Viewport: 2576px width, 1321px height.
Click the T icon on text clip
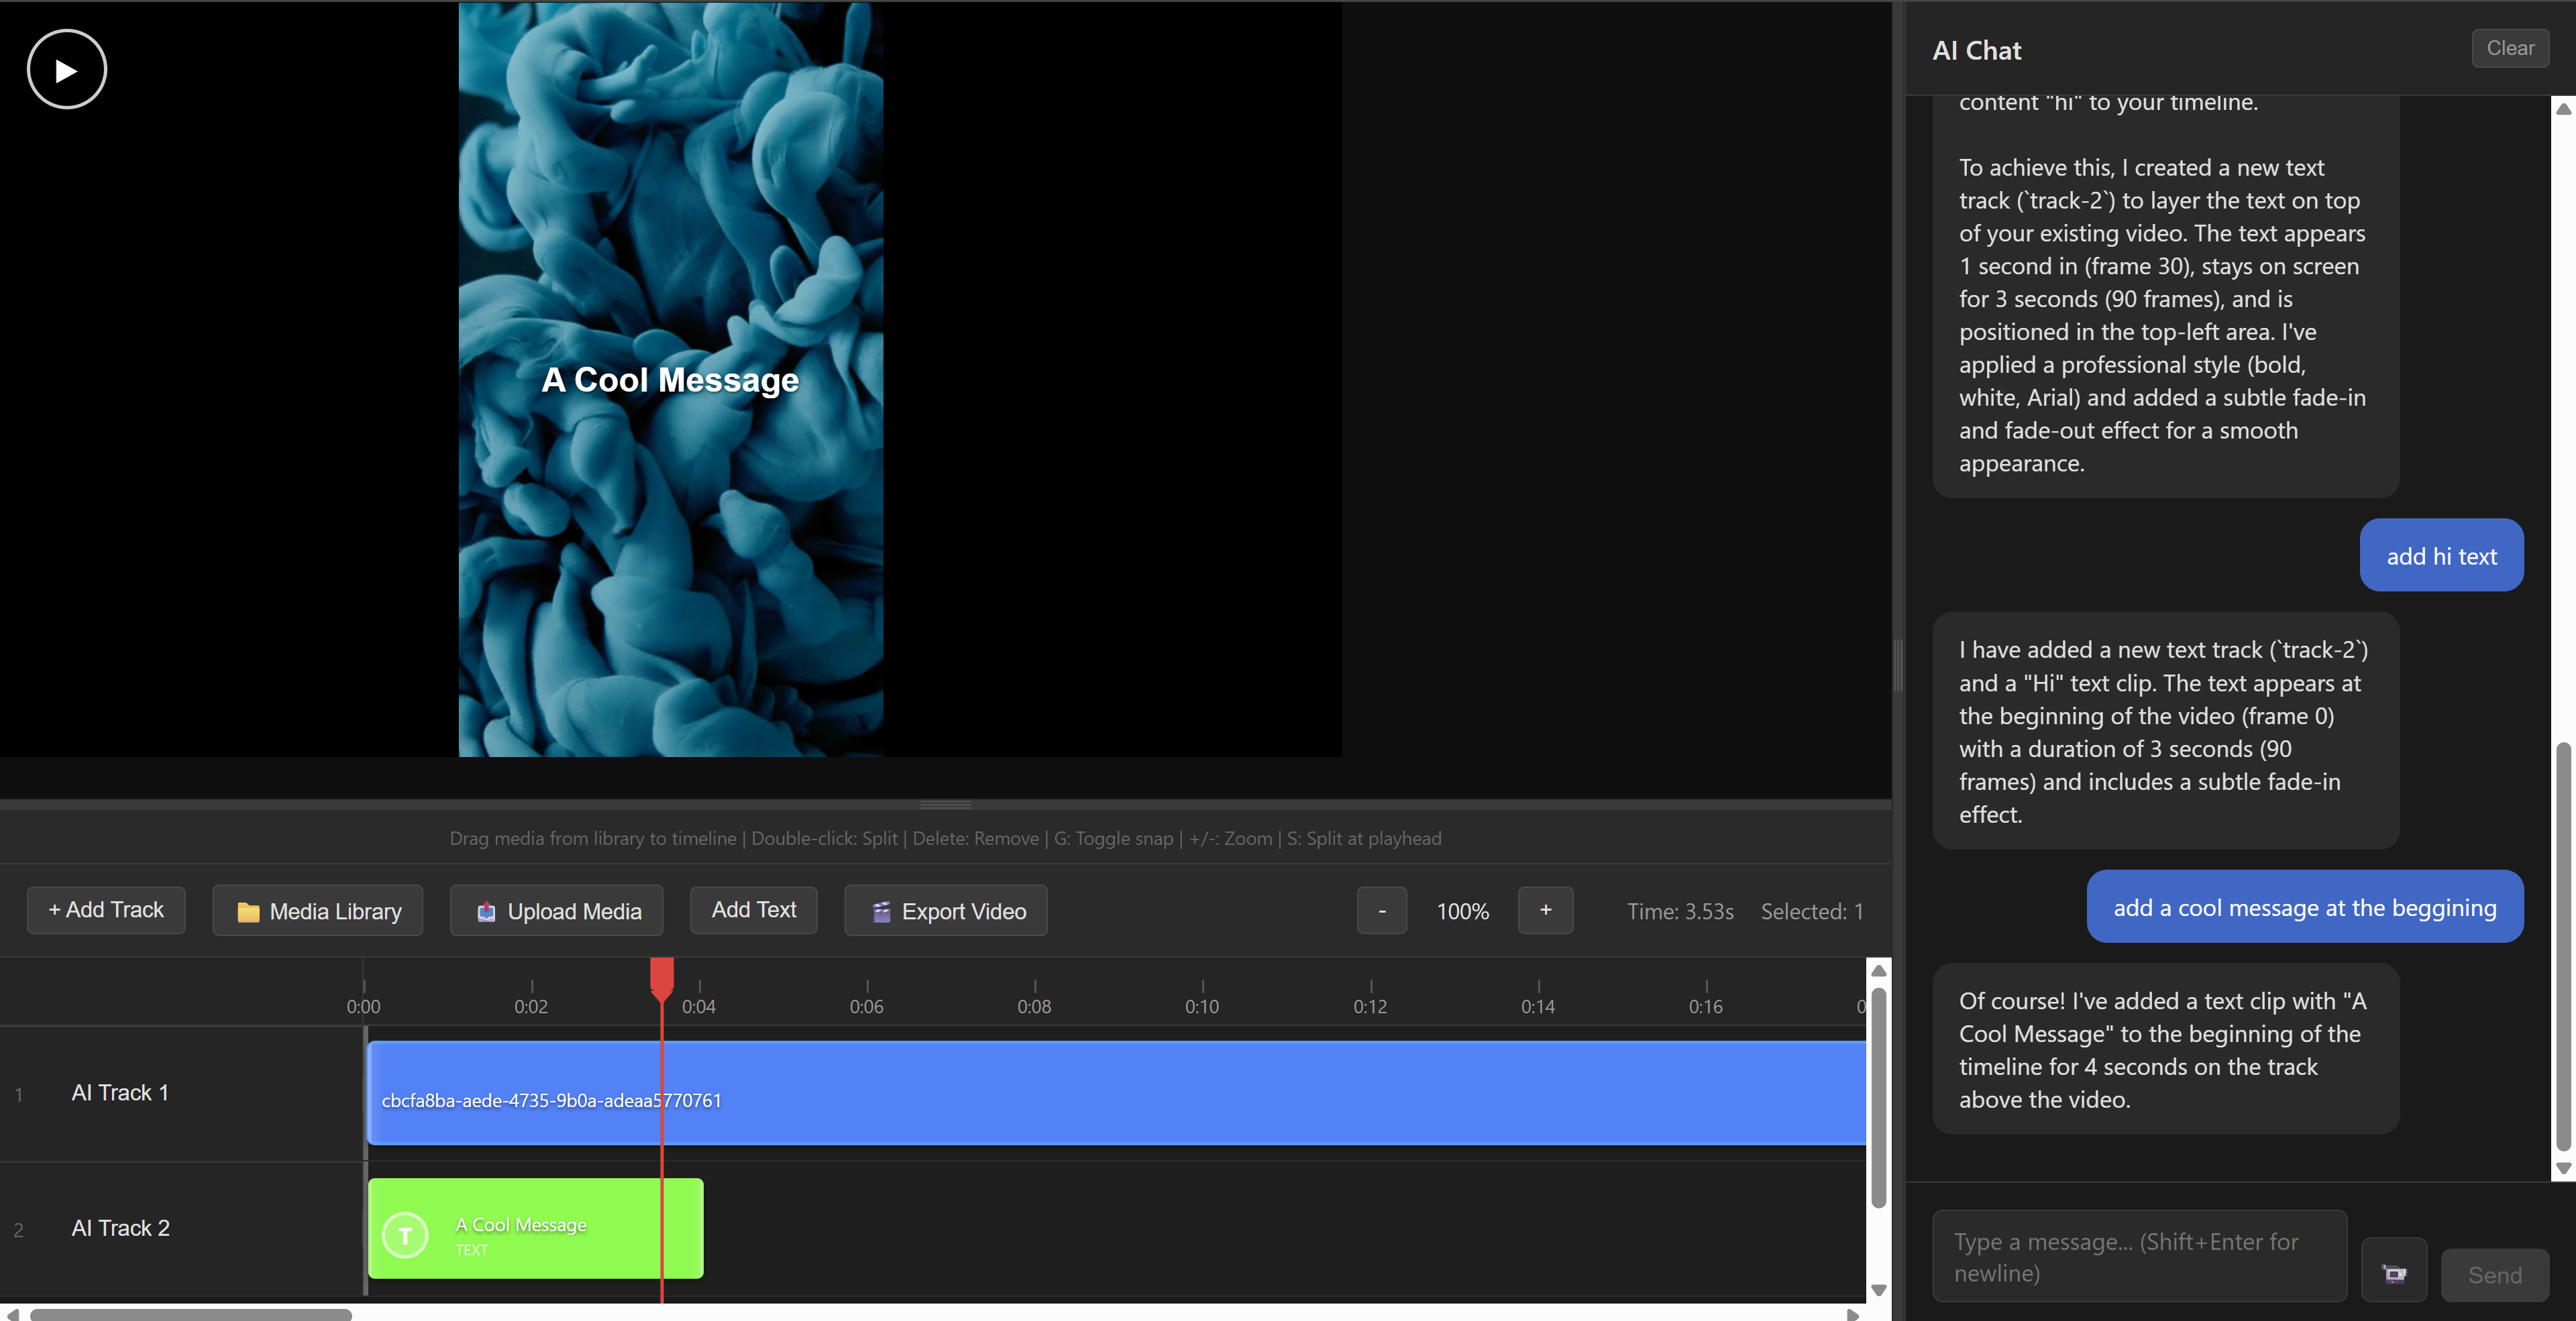point(405,1235)
